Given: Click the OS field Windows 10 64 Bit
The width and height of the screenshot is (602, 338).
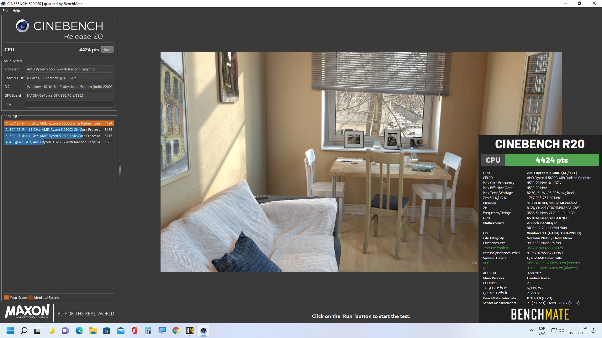Looking at the screenshot, I should [70, 87].
